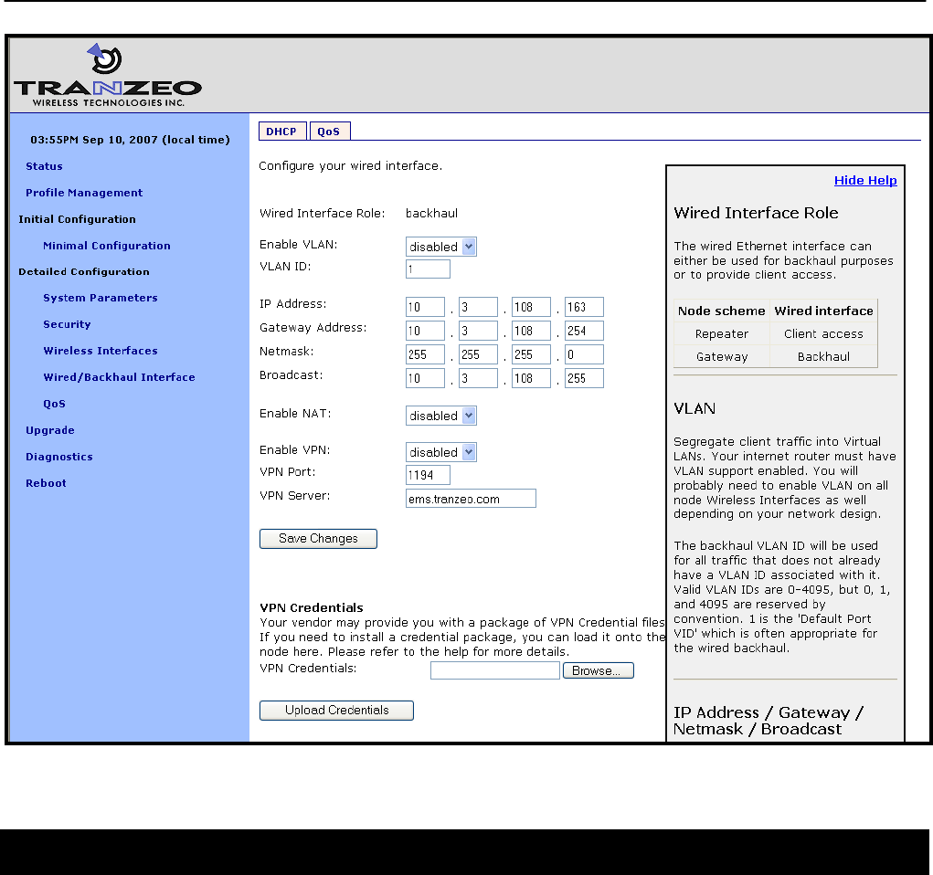933x875 pixels.
Task: Click 'Backhaul' table cell
Action: tap(823, 356)
